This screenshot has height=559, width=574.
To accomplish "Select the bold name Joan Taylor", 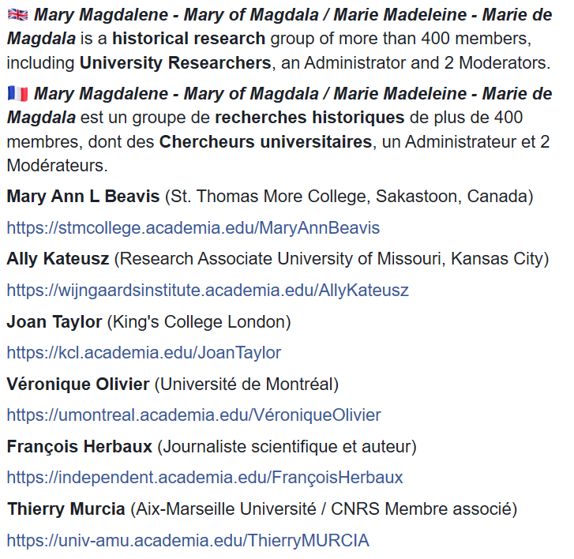I will (54, 321).
